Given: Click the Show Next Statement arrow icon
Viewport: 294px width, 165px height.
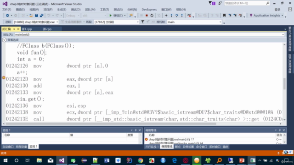Looking at the screenshot, I should (166, 16).
